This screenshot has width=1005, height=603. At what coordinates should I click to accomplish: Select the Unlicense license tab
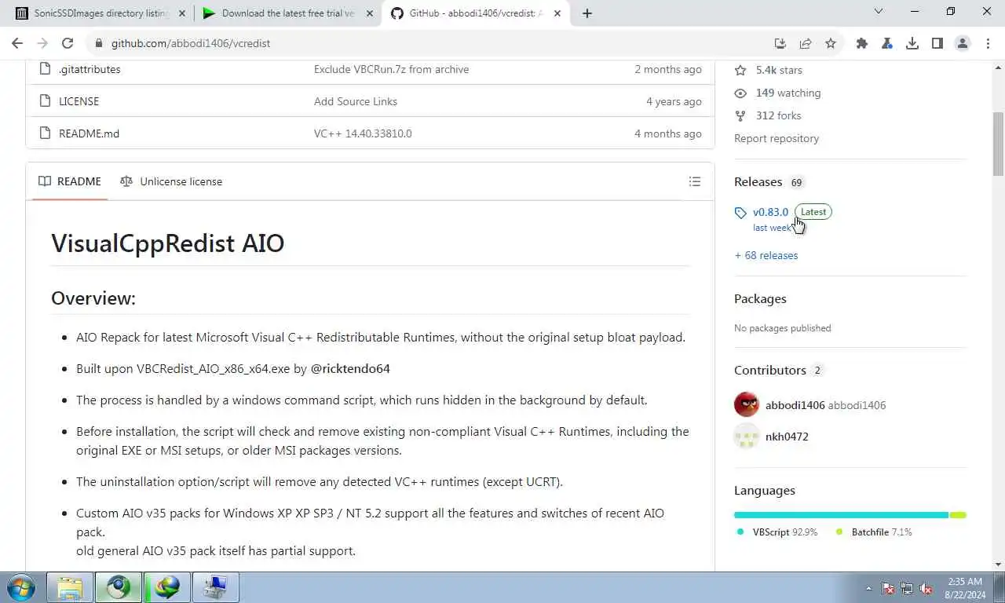(171, 181)
